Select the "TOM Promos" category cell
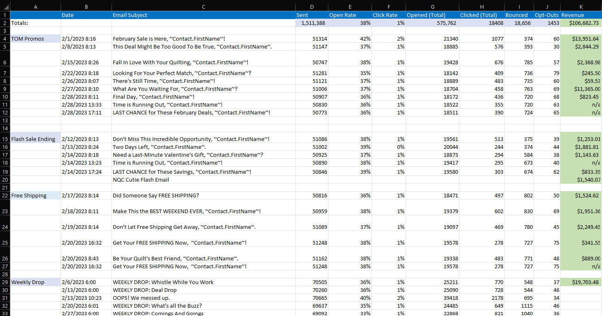Screen dimensions: 602x316 tap(35, 39)
